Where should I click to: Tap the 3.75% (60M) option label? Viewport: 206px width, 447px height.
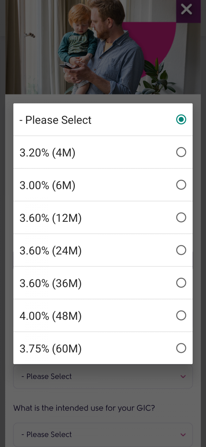pos(50,349)
